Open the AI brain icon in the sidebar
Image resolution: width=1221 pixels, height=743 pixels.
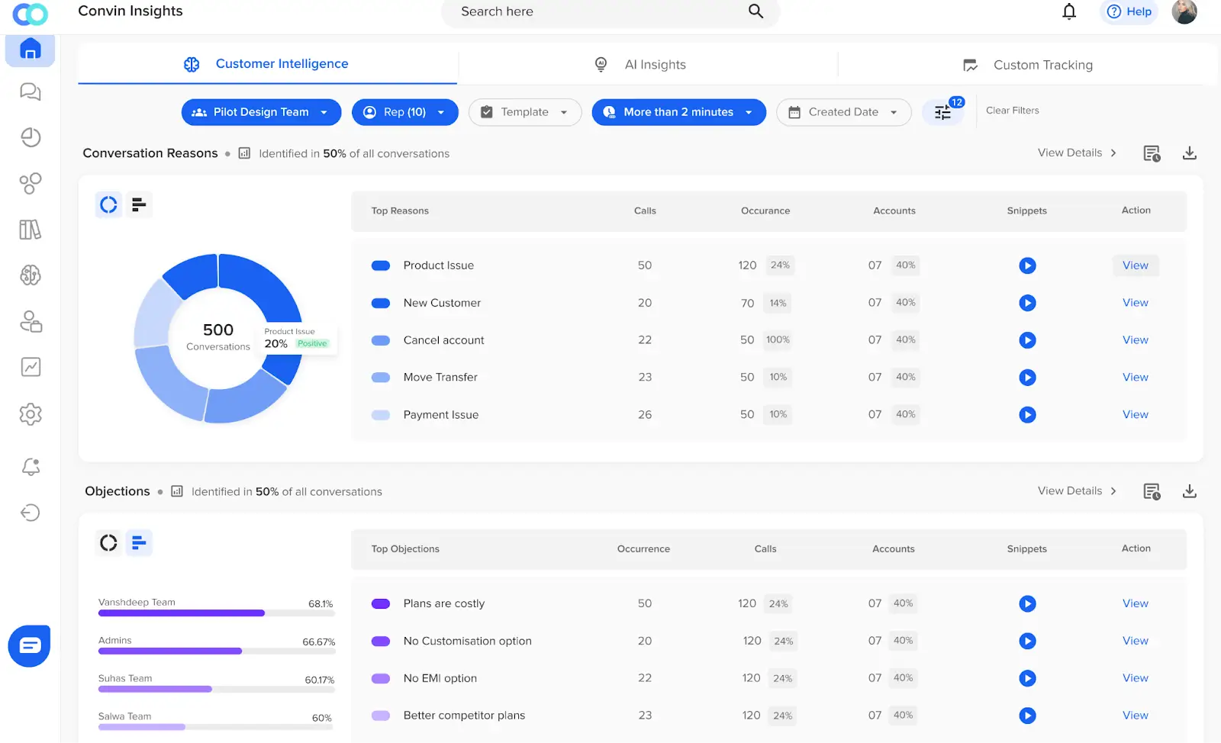[30, 275]
